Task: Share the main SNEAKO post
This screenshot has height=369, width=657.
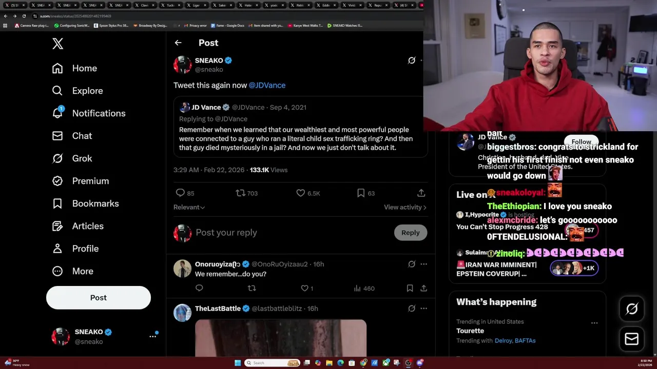Action: (x=421, y=193)
